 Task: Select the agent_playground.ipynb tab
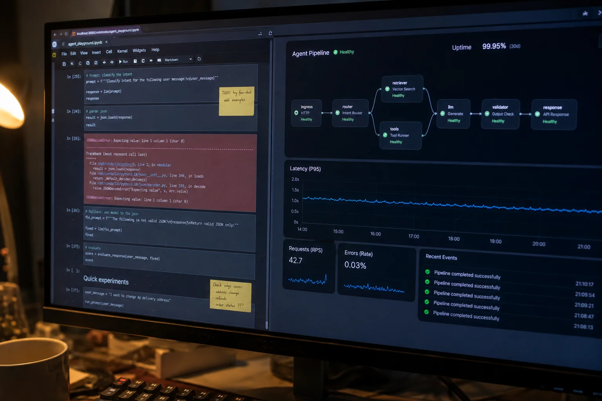click(85, 43)
